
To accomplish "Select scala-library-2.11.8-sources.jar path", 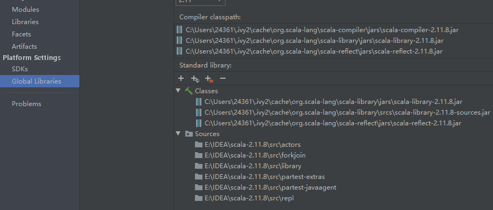I will click(x=347, y=112).
